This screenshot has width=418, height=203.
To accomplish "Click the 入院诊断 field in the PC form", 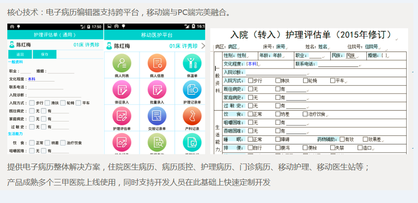I will pyautogui.click(x=275, y=72).
